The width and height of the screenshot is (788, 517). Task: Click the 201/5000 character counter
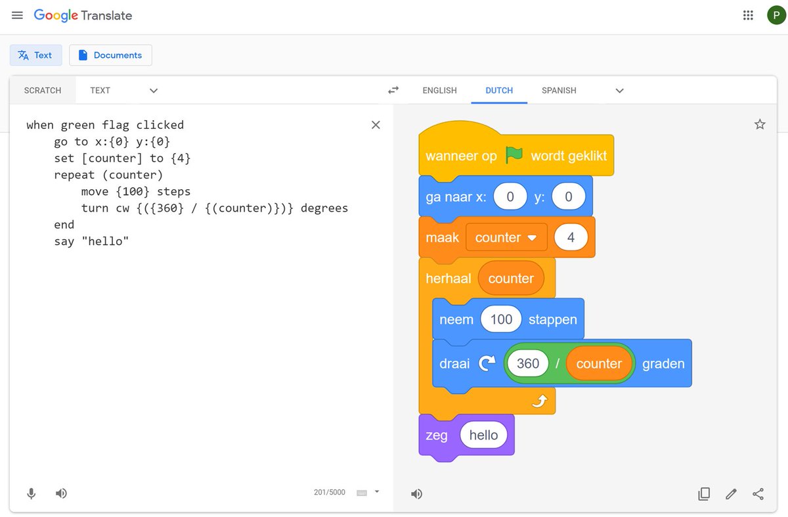point(330,492)
